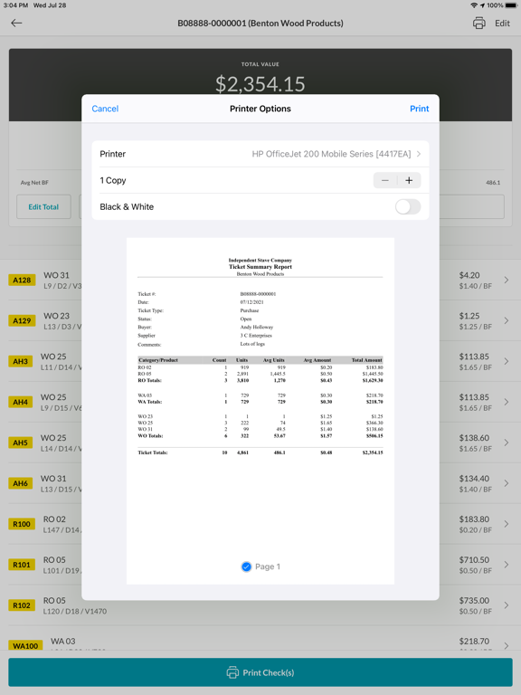
Task: Tap the yellow WA100 tag
Action: 25,645
